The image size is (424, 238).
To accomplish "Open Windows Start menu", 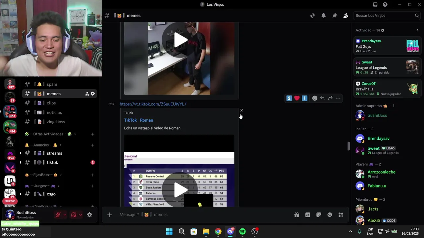I will tap(169, 231).
